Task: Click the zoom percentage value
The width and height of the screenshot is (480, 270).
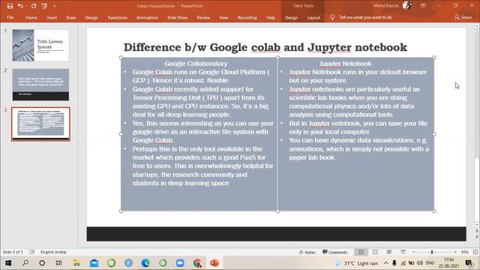Action: point(465,252)
